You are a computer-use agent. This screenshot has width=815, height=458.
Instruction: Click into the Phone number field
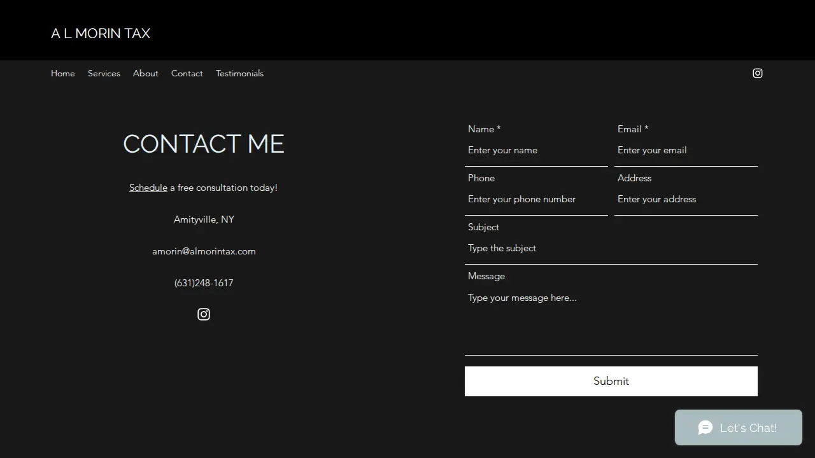(536, 200)
